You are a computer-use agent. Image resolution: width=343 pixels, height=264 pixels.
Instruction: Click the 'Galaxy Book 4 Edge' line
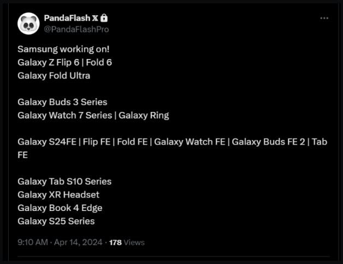[x=60, y=208]
